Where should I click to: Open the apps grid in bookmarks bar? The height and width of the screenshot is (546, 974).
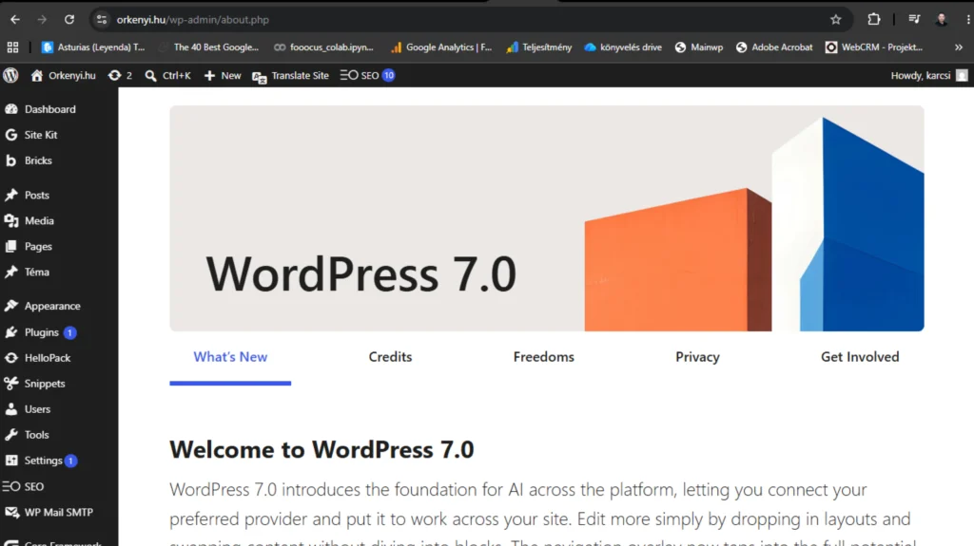pyautogui.click(x=13, y=47)
